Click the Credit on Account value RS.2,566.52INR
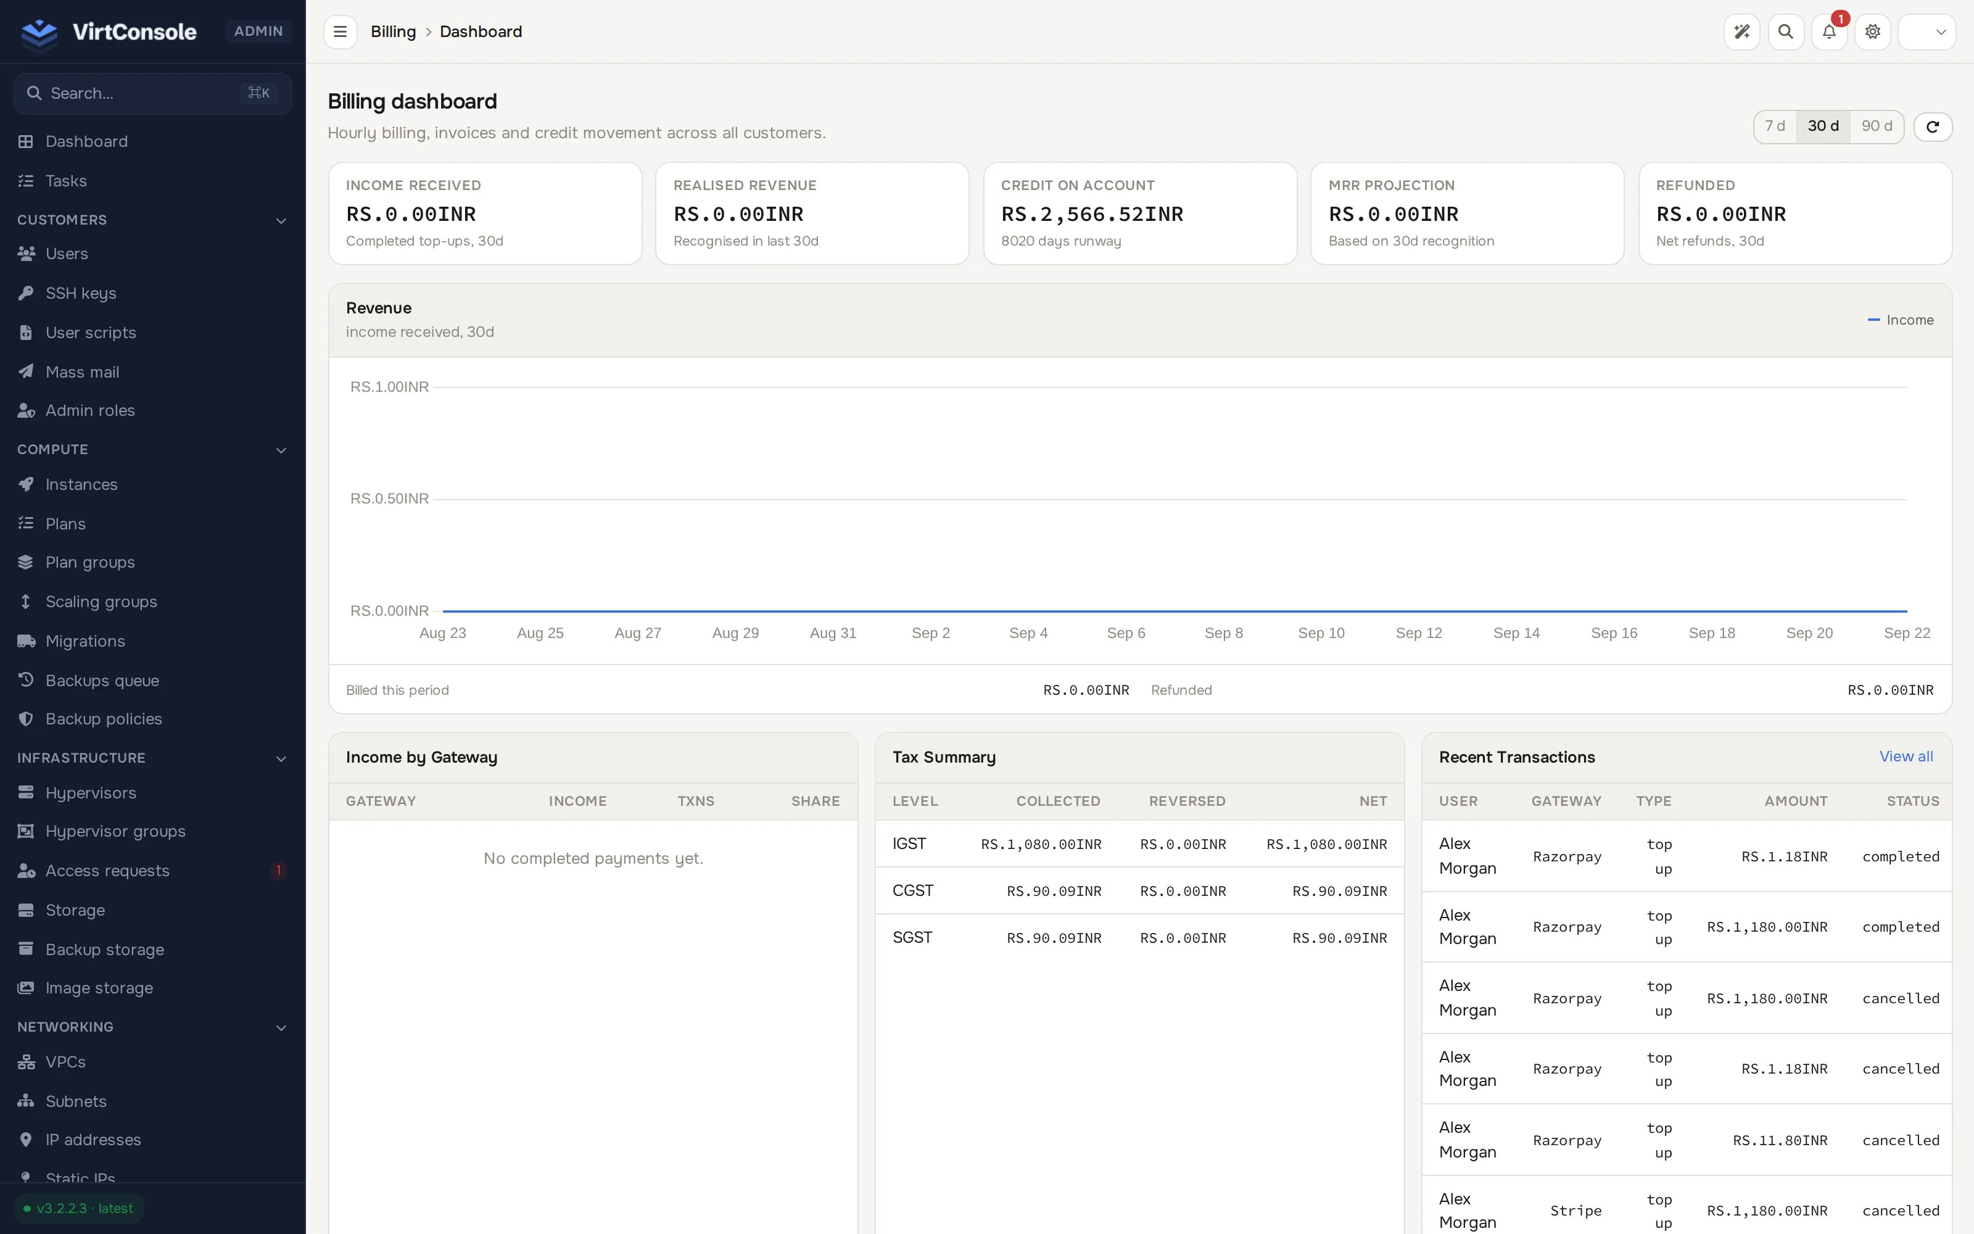Image resolution: width=1974 pixels, height=1234 pixels. click(x=1091, y=215)
